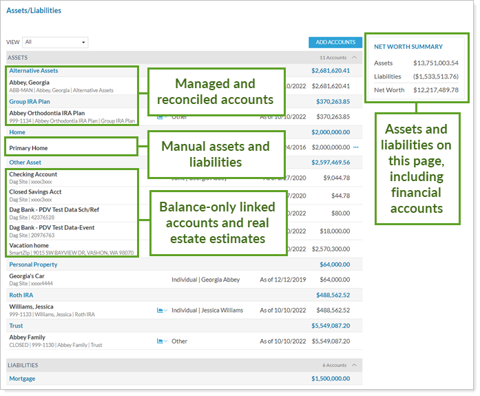Click chart icon for Abbey Orthodontia IRA Plan
This screenshot has height=396, width=480.
click(160, 117)
